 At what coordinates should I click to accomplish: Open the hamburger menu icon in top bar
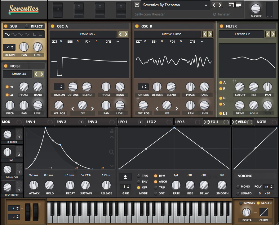click(239, 5)
